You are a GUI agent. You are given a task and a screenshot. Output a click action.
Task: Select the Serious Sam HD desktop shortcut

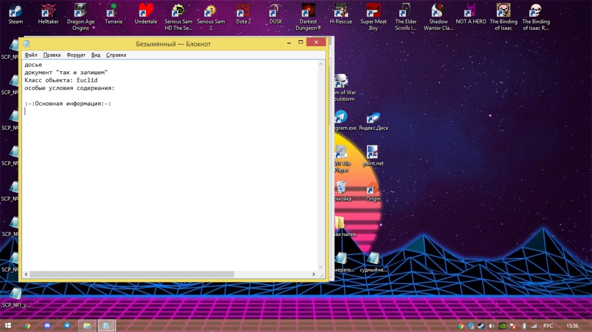click(x=179, y=17)
